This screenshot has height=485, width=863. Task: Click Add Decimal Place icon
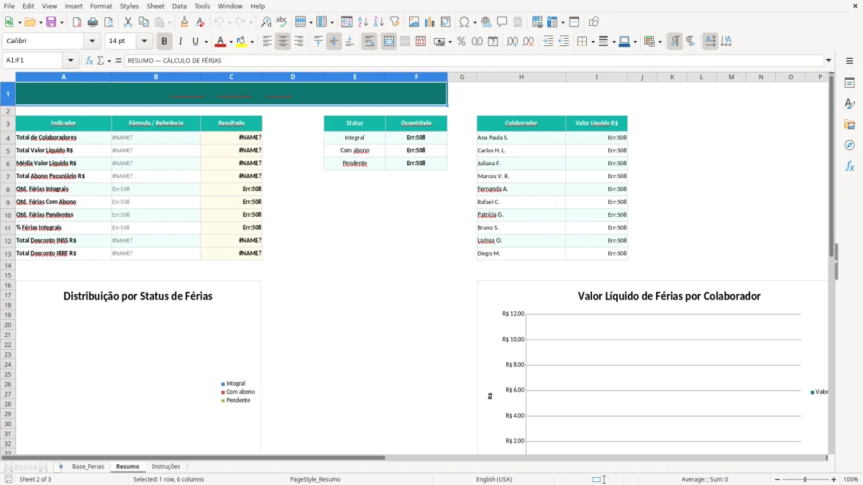pos(512,42)
